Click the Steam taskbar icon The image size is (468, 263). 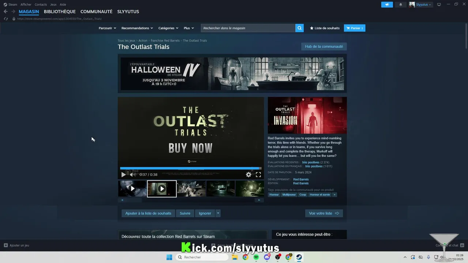299,257
